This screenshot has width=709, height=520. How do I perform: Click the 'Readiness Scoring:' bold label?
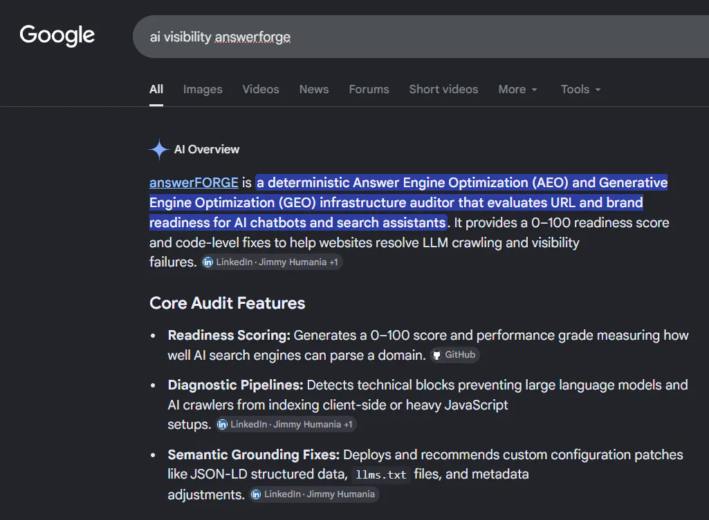(229, 336)
